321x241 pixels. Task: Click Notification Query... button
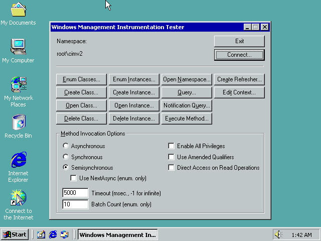tap(187, 105)
